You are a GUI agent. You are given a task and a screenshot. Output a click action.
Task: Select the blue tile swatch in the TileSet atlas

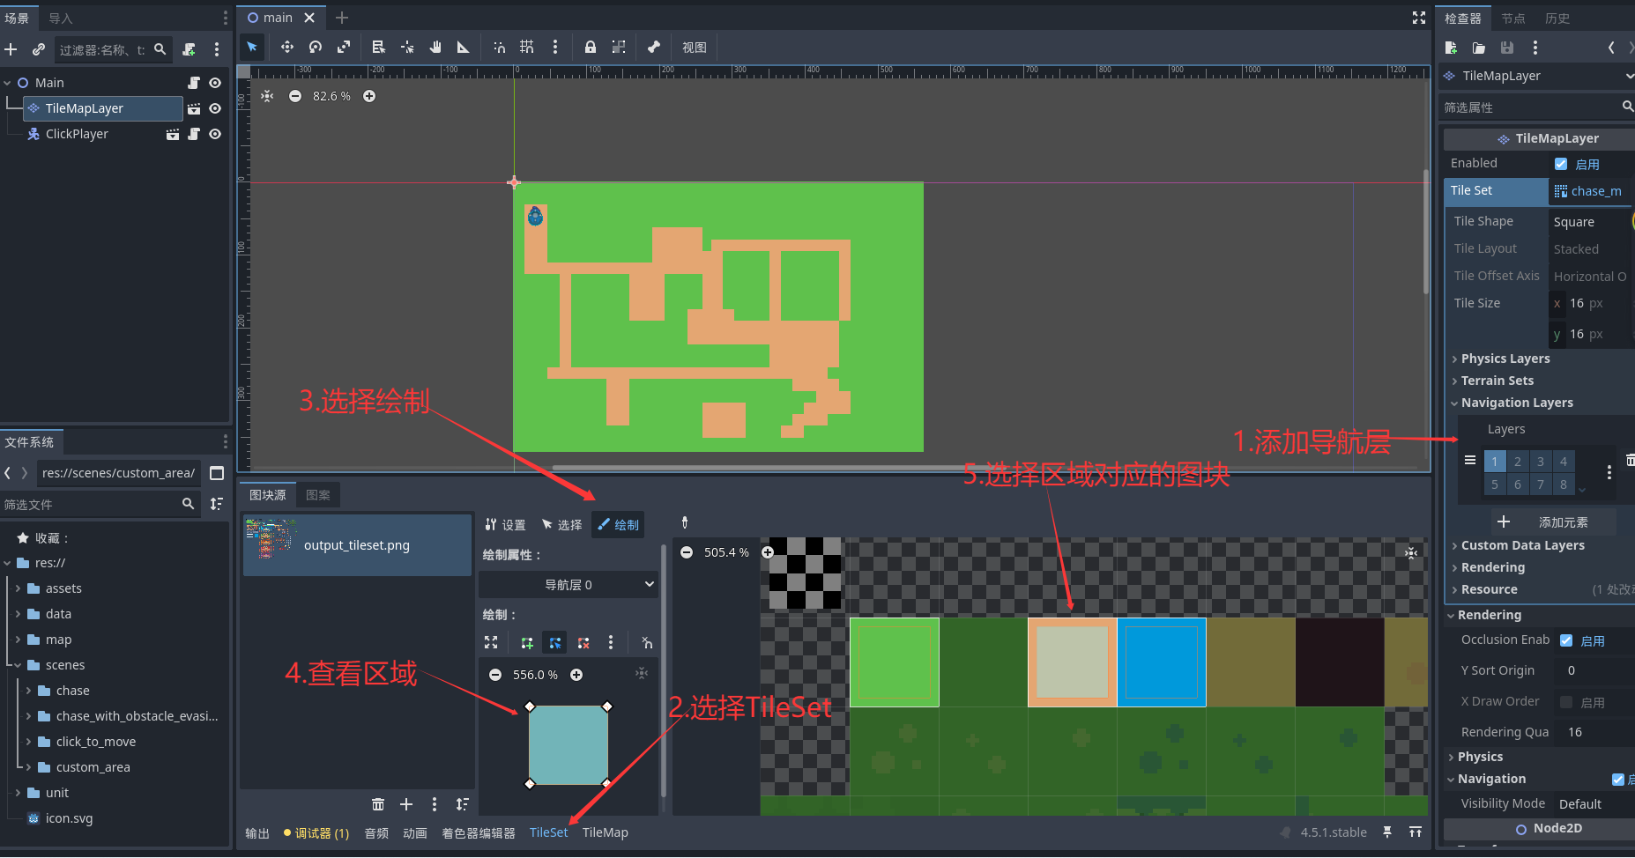[1161, 662]
